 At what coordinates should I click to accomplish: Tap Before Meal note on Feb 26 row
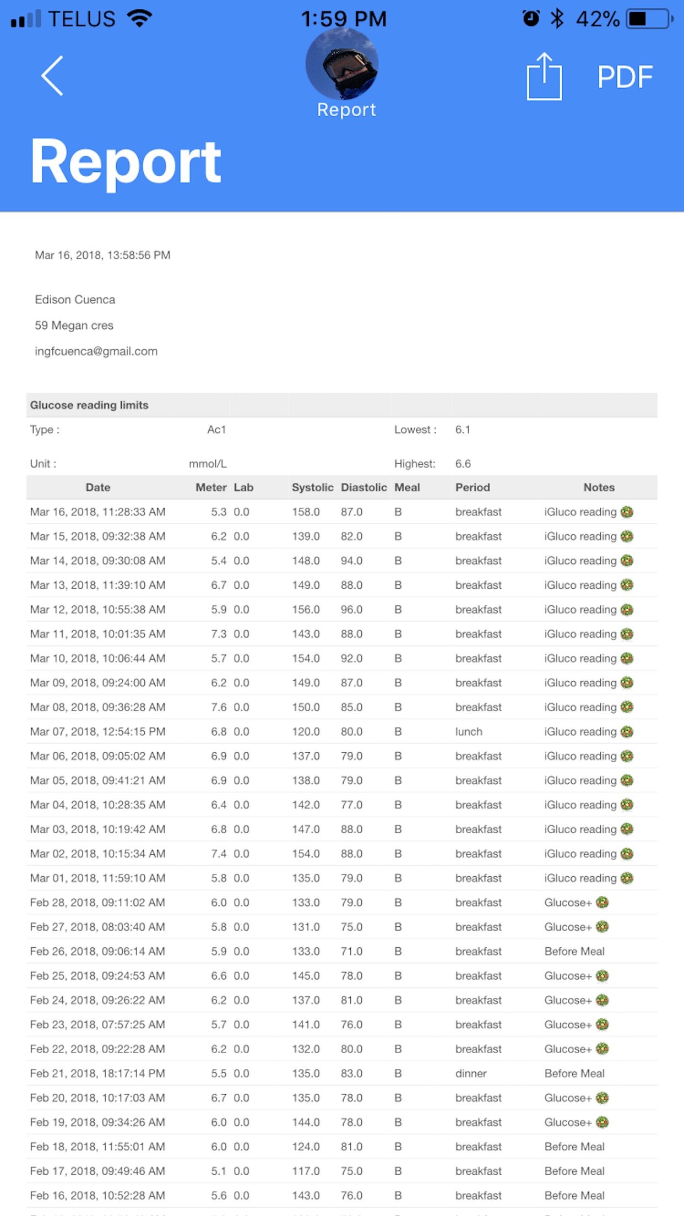574,951
